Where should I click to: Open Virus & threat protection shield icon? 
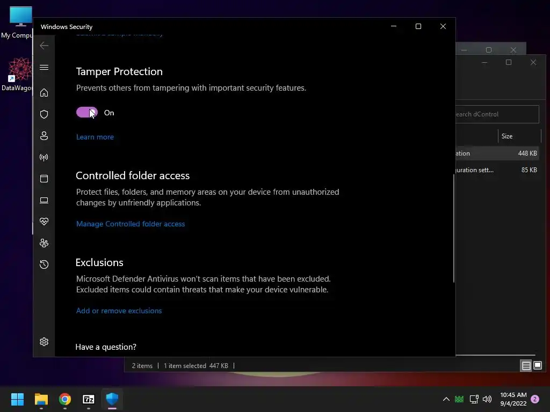(44, 114)
